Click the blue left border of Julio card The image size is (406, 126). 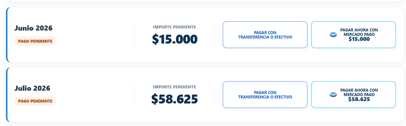(x=7, y=95)
